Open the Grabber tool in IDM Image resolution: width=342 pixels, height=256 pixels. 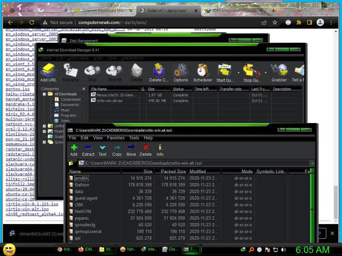point(279,73)
